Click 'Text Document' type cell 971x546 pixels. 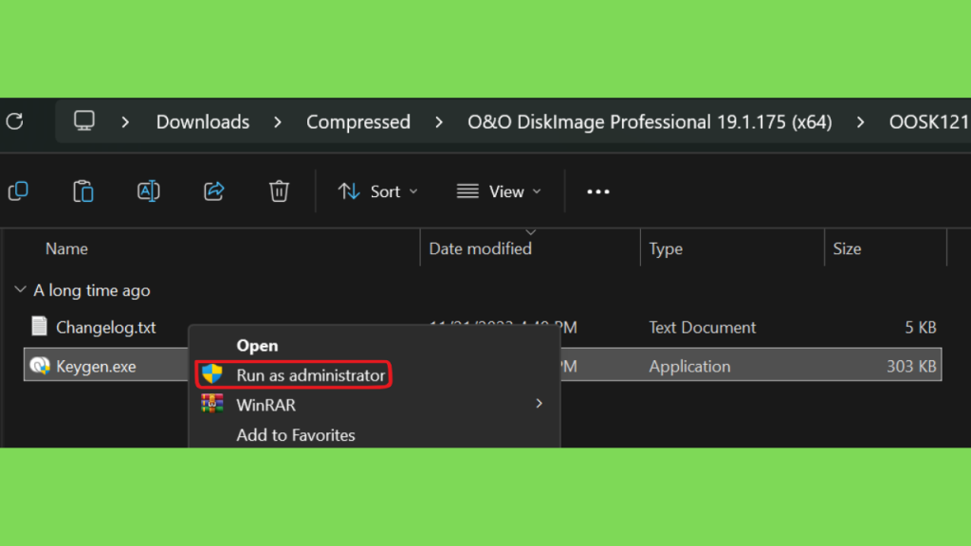(x=703, y=327)
